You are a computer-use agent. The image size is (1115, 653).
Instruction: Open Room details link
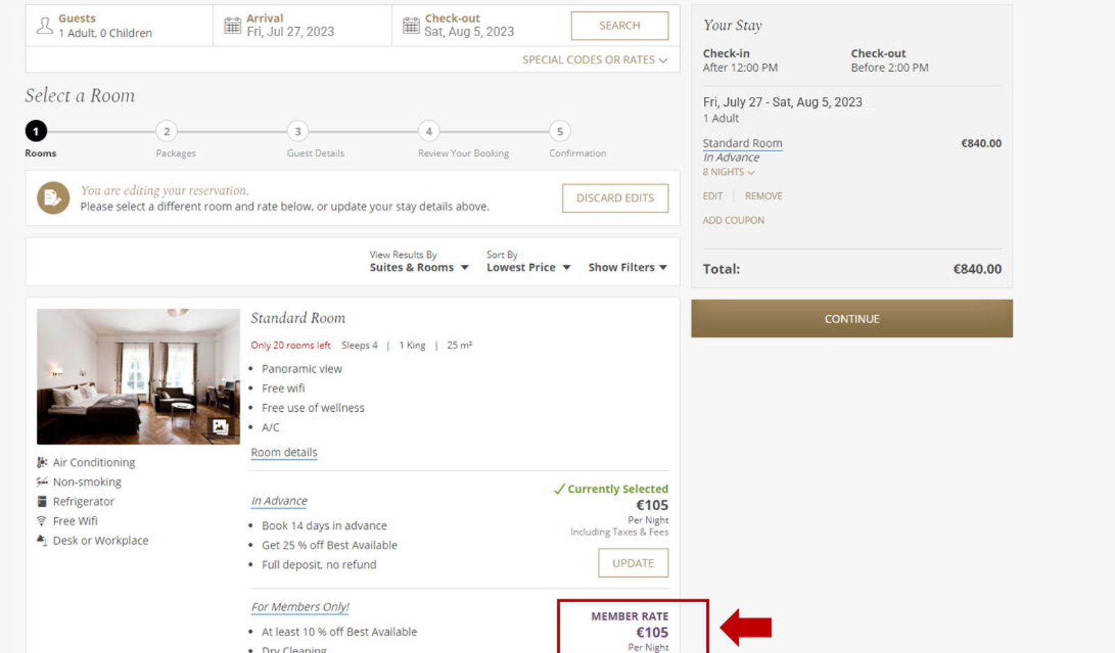[x=284, y=452]
